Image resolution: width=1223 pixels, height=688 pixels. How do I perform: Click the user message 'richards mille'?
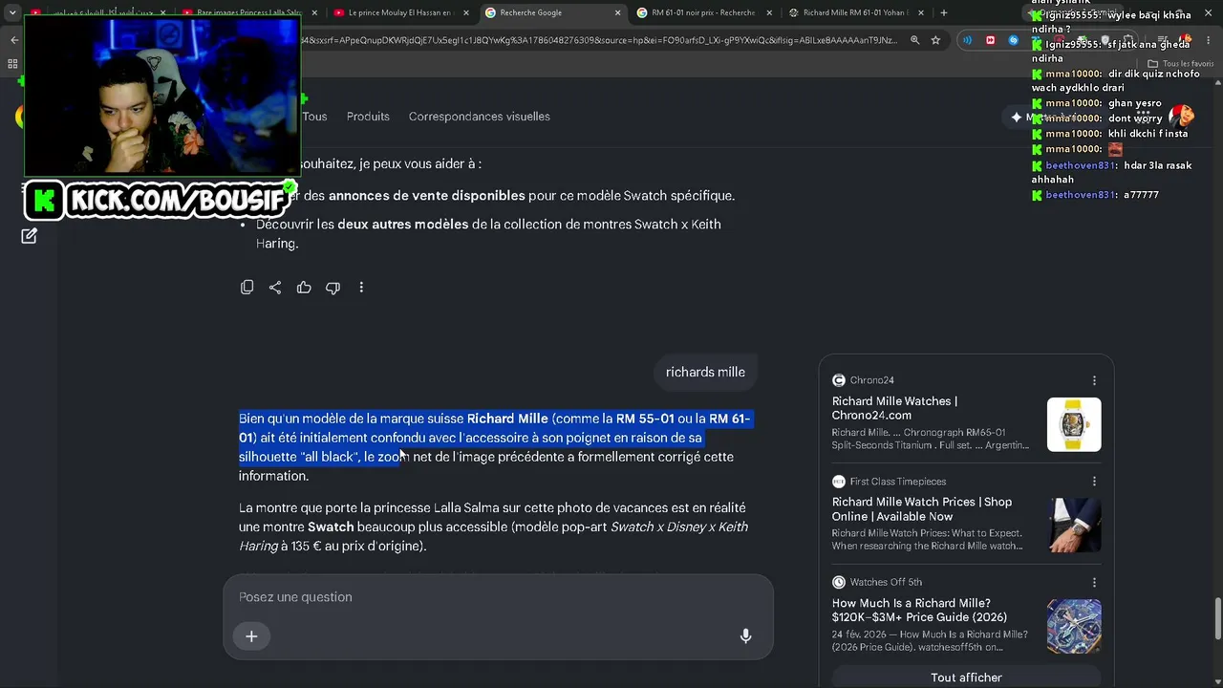pyautogui.click(x=705, y=373)
